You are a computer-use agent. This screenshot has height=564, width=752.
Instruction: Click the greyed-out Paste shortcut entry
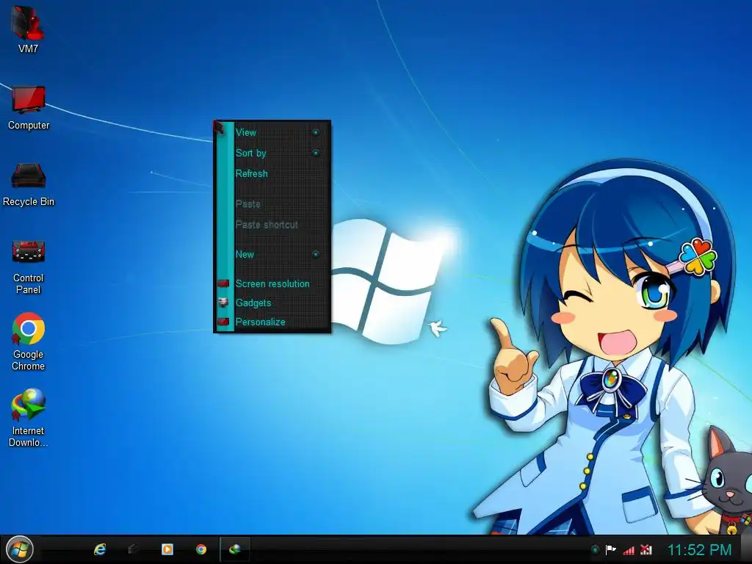272,225
